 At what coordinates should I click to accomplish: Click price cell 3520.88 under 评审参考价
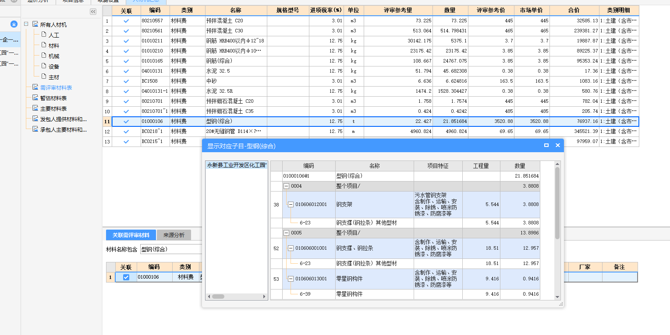coord(491,121)
